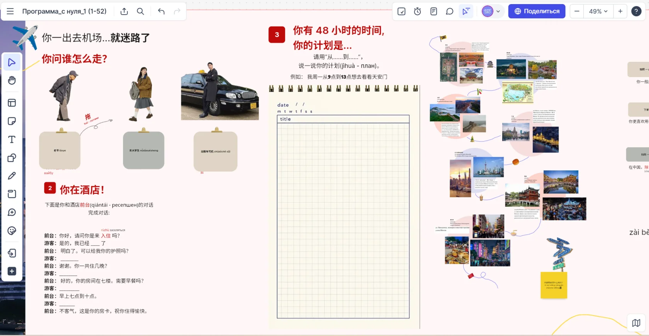Toggle the comments panel
This screenshot has height=336, width=649.
point(449,11)
